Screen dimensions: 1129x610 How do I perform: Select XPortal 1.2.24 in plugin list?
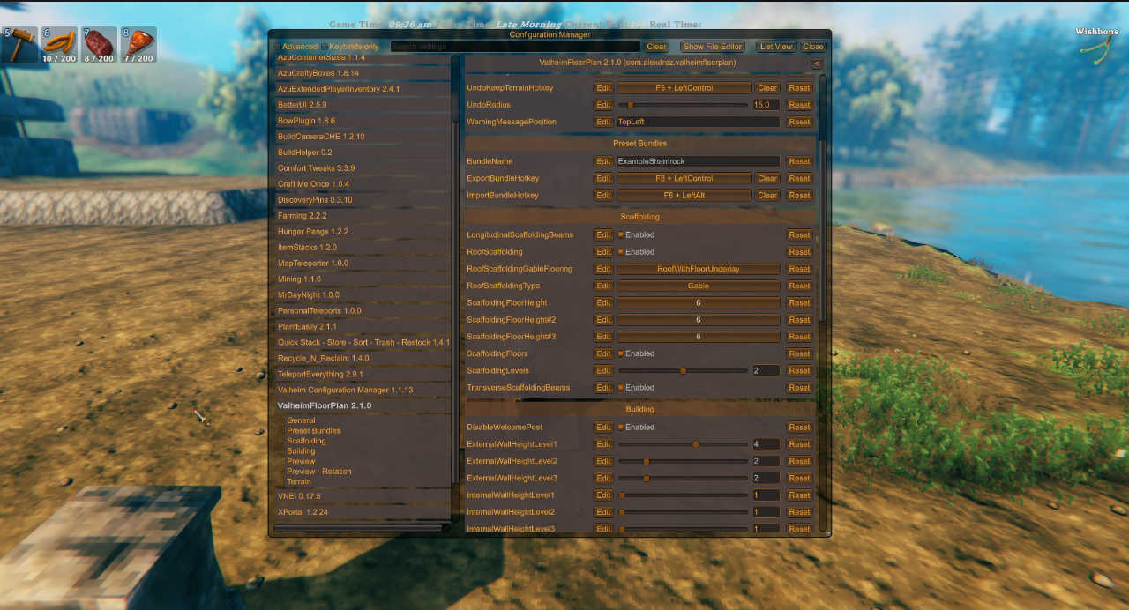[x=362, y=512]
